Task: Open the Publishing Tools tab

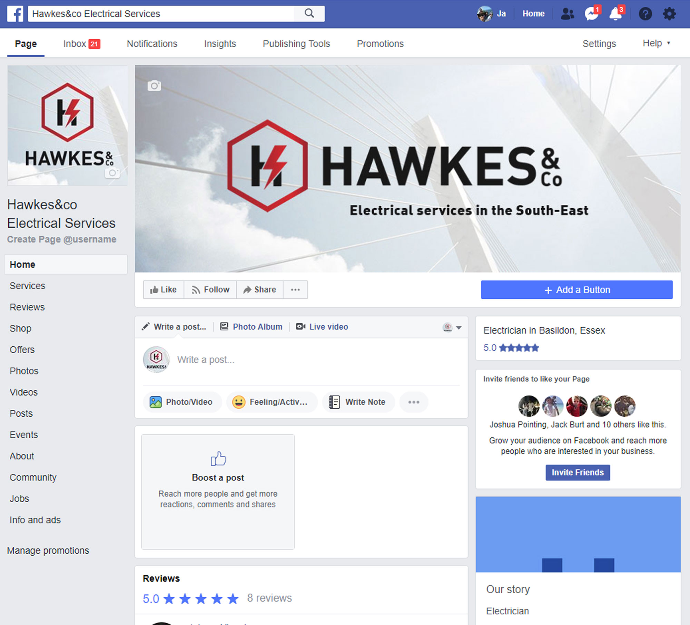Action: coord(296,44)
